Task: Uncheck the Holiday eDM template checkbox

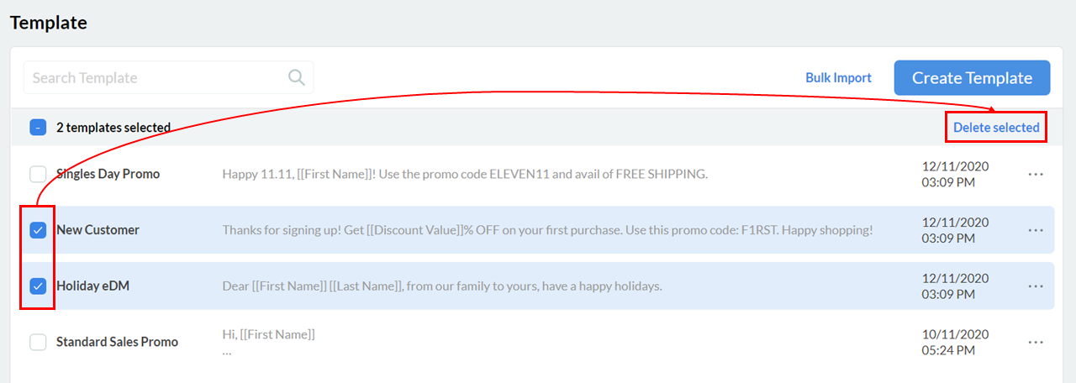Action: click(38, 286)
